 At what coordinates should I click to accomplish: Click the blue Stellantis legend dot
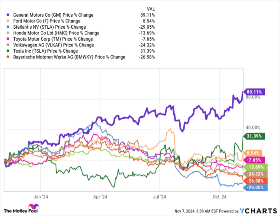point(8,27)
